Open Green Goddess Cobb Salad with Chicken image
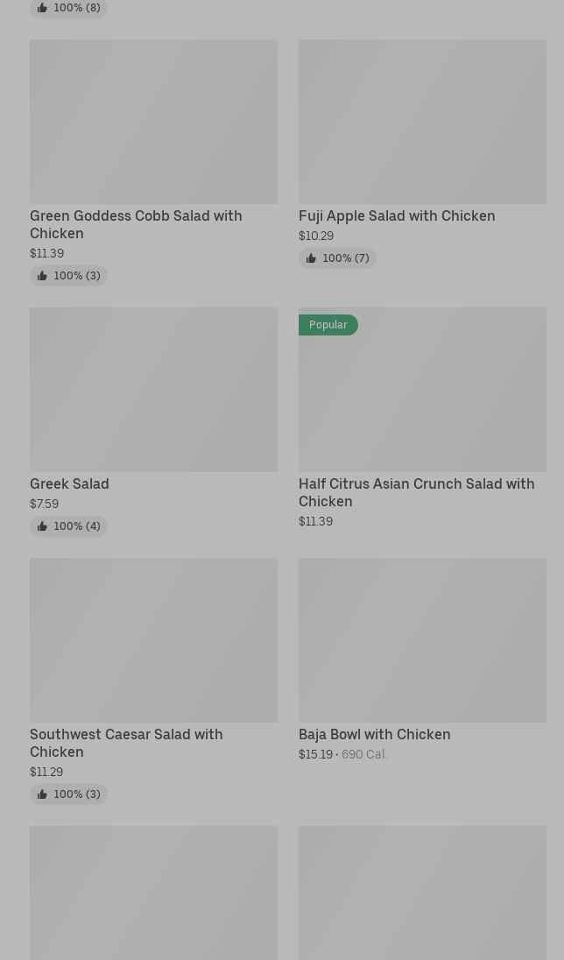 pos(153,122)
